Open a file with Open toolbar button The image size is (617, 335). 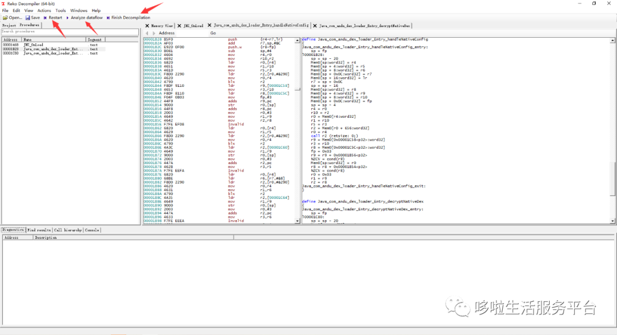coord(12,18)
